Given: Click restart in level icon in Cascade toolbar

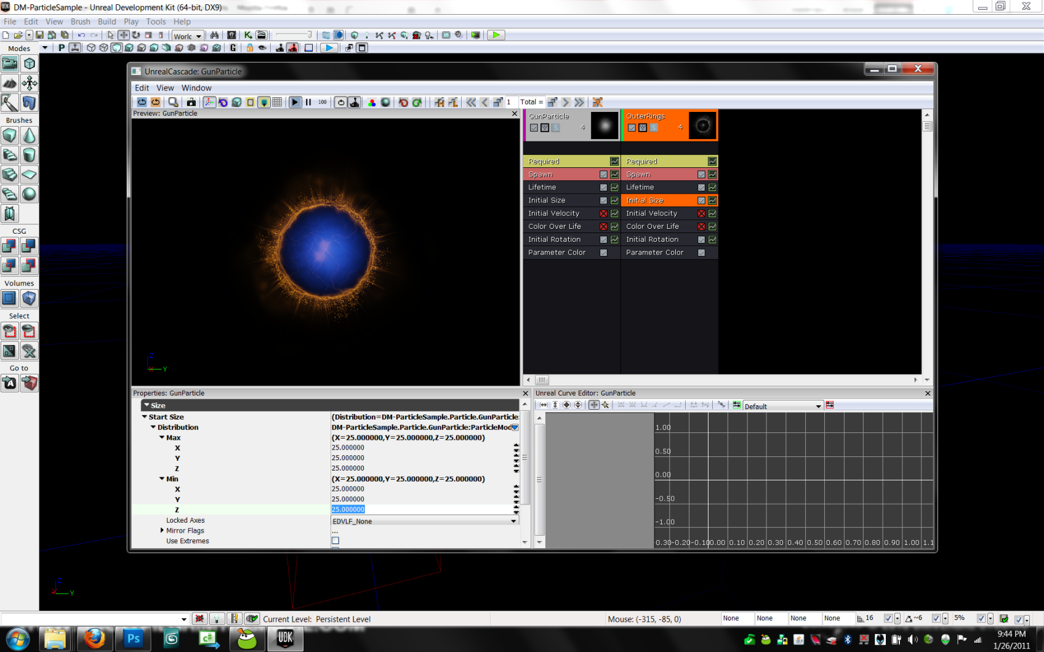Looking at the screenshot, I should (x=142, y=102).
